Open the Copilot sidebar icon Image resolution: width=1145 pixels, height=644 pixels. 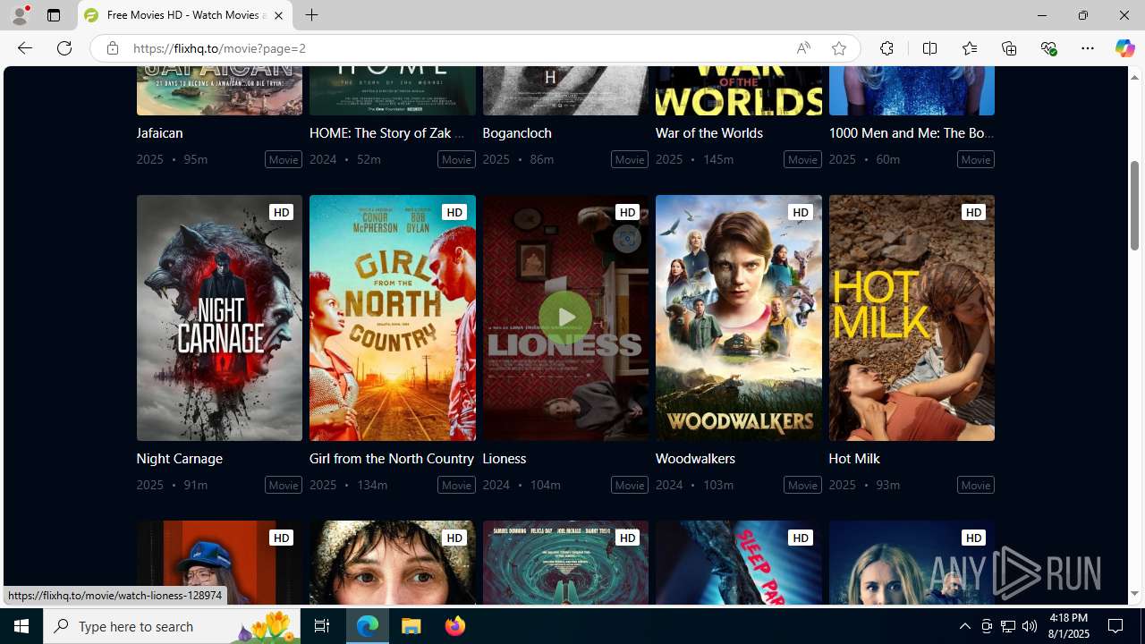1124,48
